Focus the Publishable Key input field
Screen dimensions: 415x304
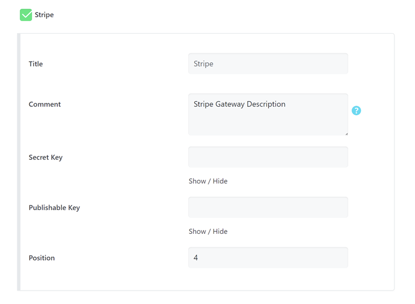[268, 207]
